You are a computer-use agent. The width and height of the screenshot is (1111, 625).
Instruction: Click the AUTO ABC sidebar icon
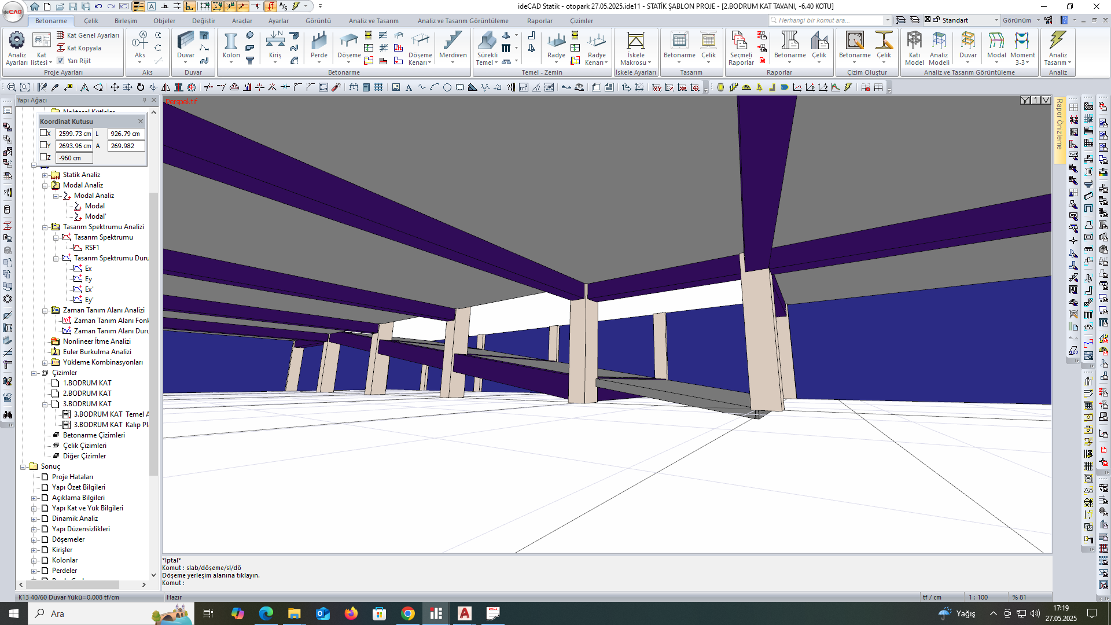pyautogui.click(x=8, y=398)
